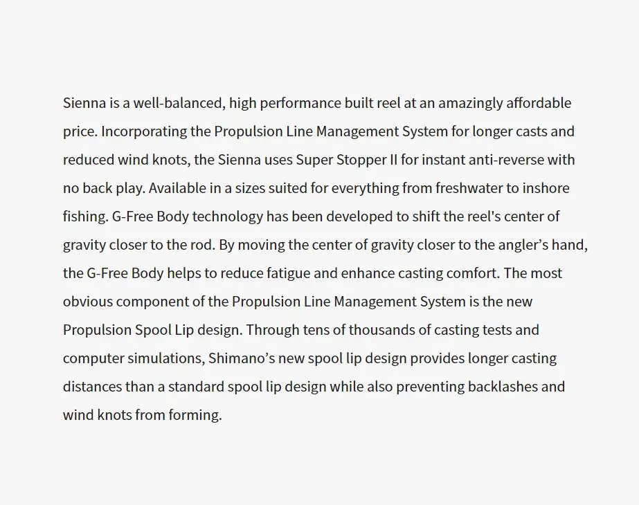Click "technology" after G-Free Body
Image resolution: width=639 pixels, height=505 pixels.
pyautogui.click(x=227, y=217)
